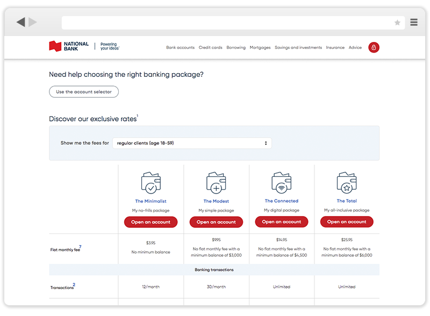The image size is (430, 316).
Task: Open an account for The Modest
Action: [x=216, y=222]
